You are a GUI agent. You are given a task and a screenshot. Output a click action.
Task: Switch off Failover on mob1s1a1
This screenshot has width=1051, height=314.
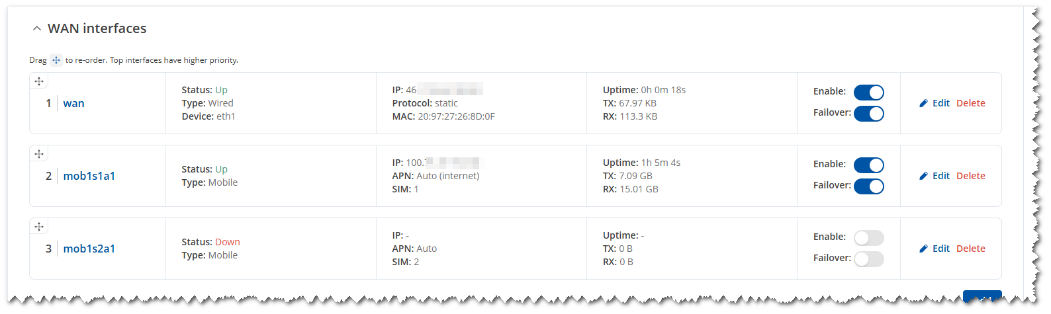tap(869, 186)
